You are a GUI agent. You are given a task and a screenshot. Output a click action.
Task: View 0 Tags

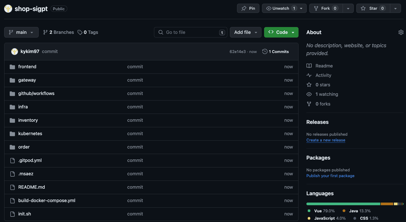(x=88, y=32)
